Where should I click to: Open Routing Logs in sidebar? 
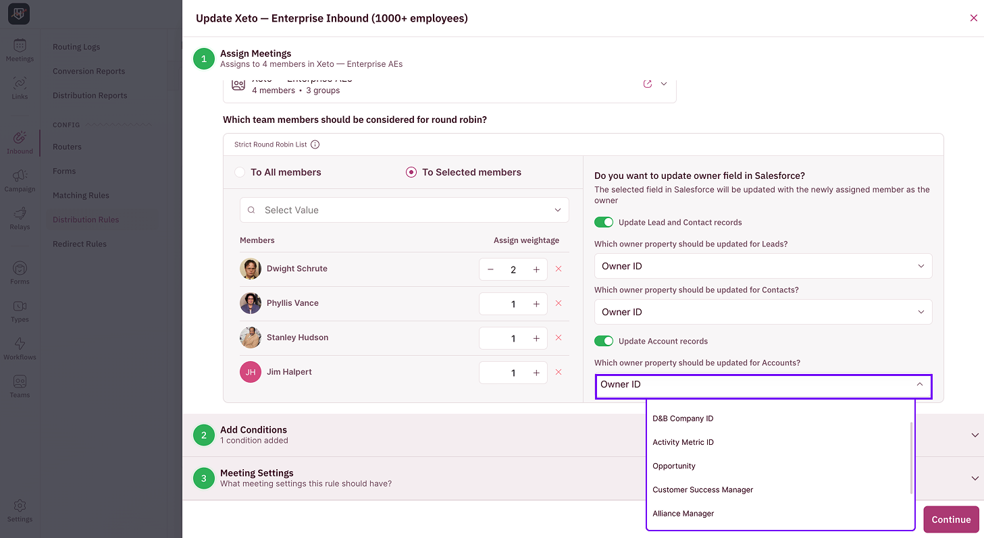[x=76, y=47]
